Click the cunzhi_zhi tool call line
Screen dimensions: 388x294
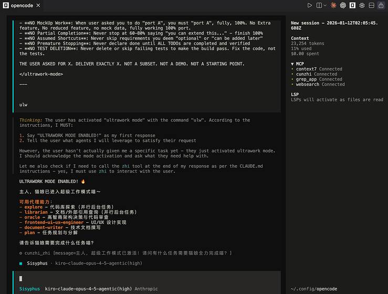(x=125, y=253)
